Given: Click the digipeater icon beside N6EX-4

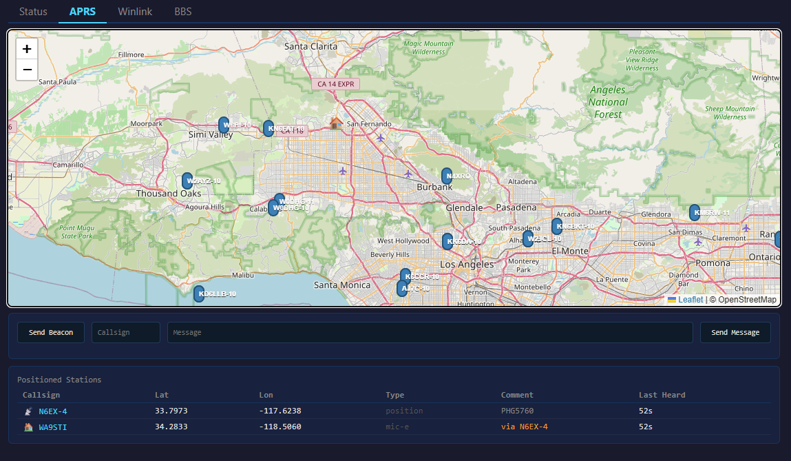Looking at the screenshot, I should point(28,411).
